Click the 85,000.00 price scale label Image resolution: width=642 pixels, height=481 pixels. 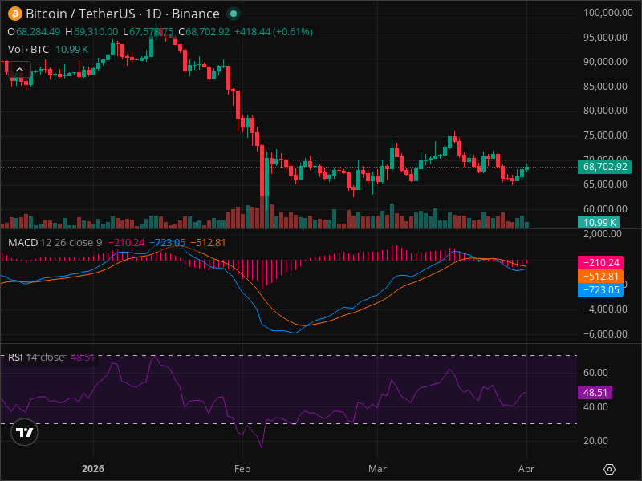point(605,87)
